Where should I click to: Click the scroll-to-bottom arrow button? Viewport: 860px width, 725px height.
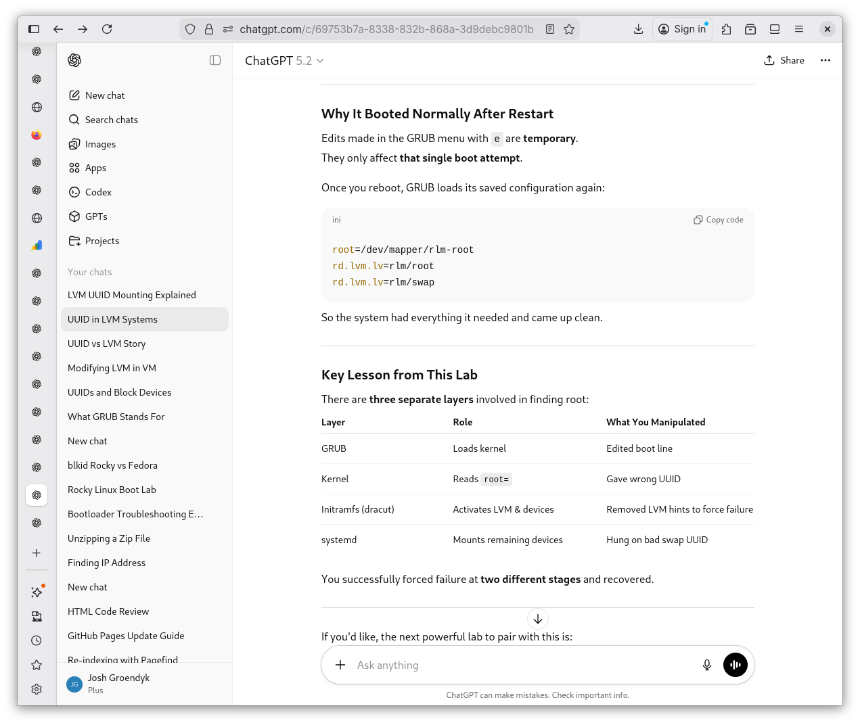pos(537,619)
